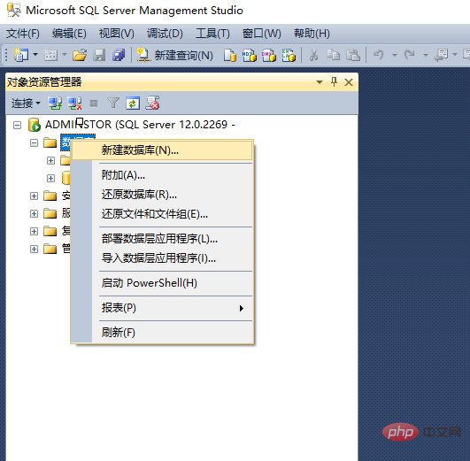This screenshot has height=461, width=470.
Task: Expand the folder node starting with 复
Action: [35, 232]
